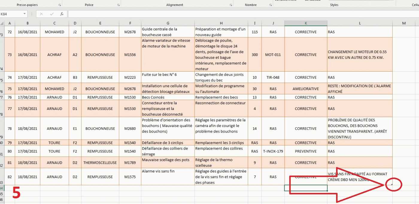Expand the Name Box dropdown arrow
Image resolution: width=419 pixels, height=204 pixels.
tap(25, 14)
